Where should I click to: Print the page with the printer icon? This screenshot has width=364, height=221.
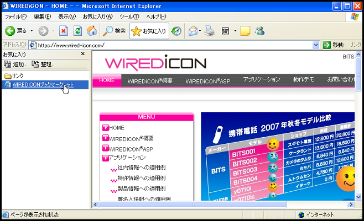tap(210, 31)
